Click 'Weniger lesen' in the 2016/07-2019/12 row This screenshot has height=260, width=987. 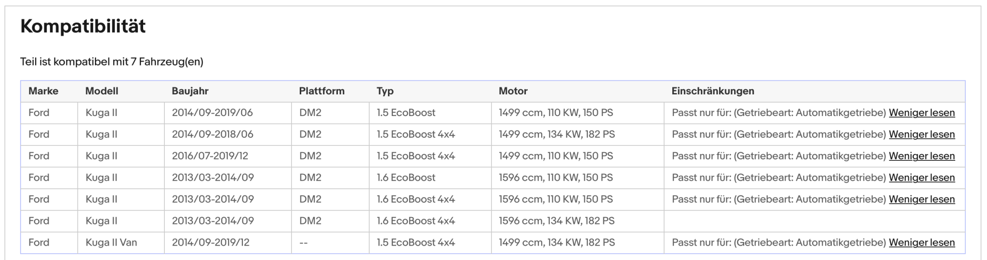(921, 156)
